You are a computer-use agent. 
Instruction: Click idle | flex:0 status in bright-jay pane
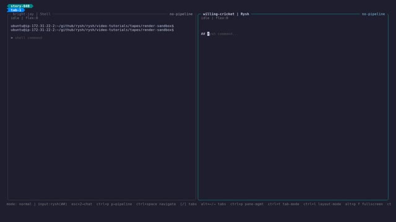click(x=24, y=18)
